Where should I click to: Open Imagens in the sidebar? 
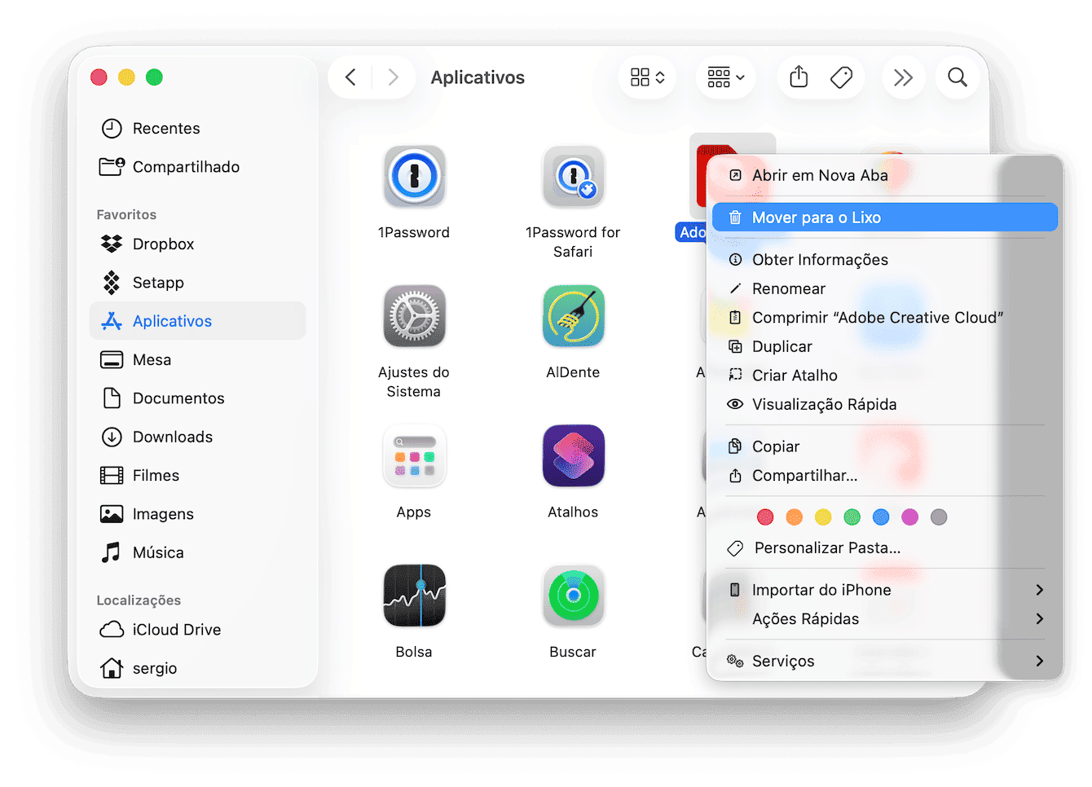[x=198, y=513]
